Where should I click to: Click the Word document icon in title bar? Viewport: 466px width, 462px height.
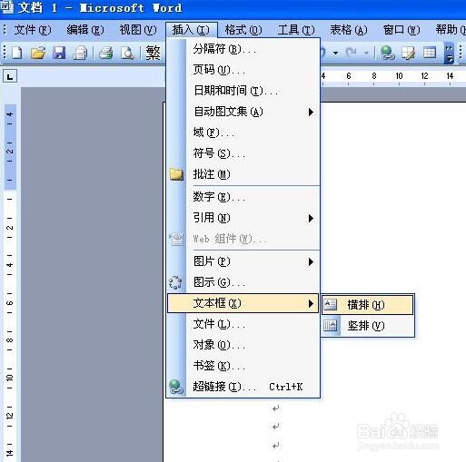pos(6,7)
